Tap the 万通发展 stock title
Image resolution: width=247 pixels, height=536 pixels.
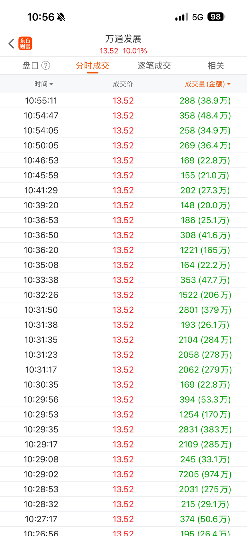click(x=123, y=39)
